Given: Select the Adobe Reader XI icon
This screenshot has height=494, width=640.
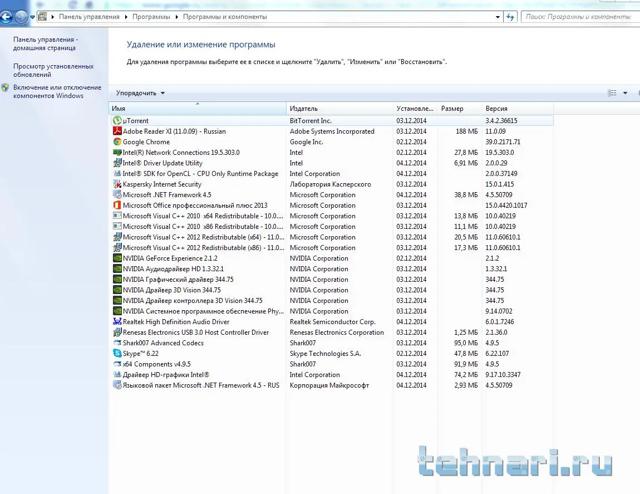Looking at the screenshot, I should point(117,131).
